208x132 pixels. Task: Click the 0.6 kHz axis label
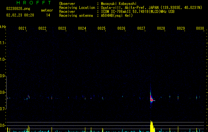(x=3, y=125)
